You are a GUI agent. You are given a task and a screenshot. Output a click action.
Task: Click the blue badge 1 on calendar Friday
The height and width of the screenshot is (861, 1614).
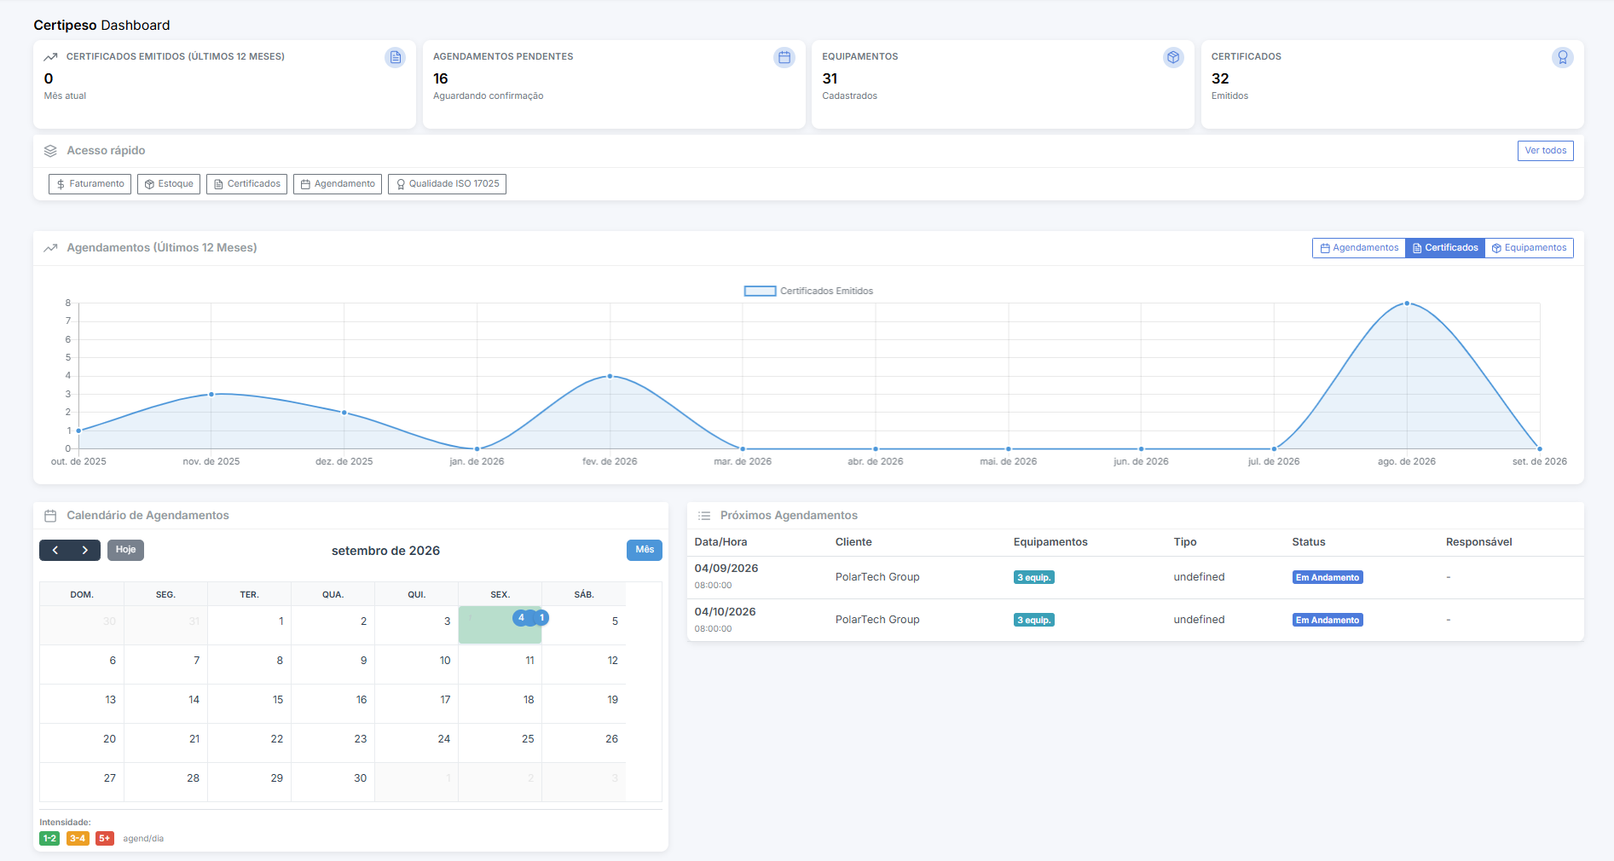point(541,618)
